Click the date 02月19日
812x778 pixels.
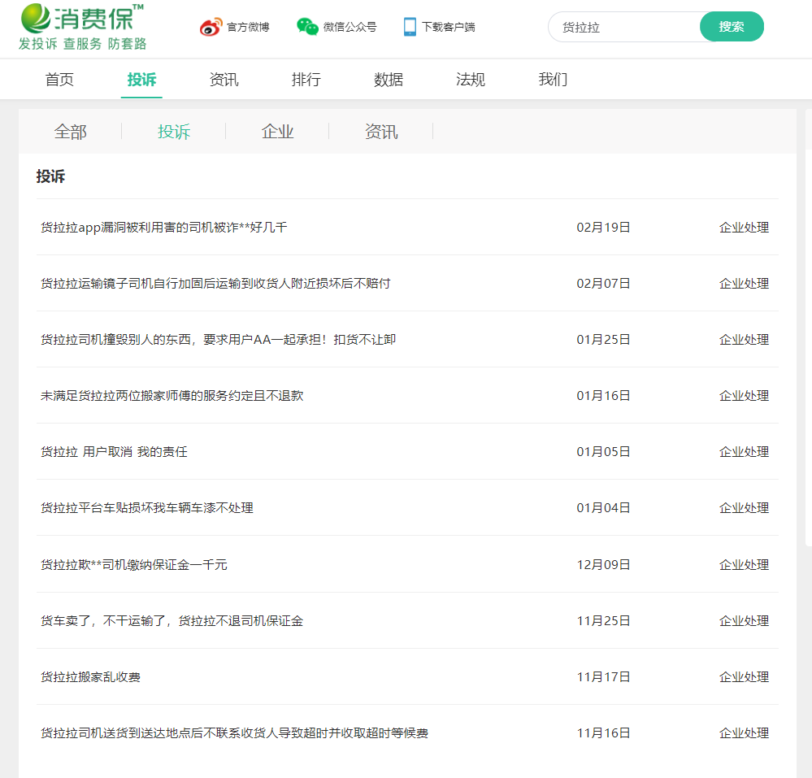pos(603,228)
